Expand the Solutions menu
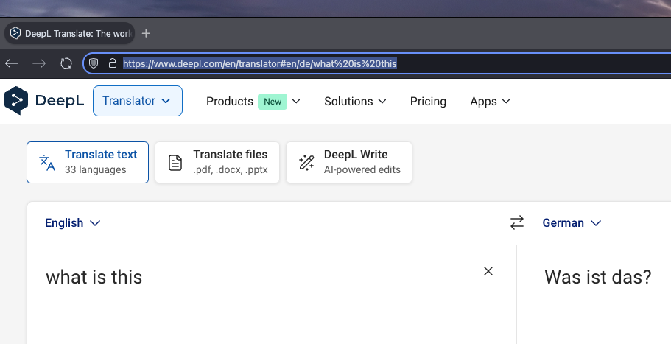This screenshot has width=671, height=344. point(355,102)
